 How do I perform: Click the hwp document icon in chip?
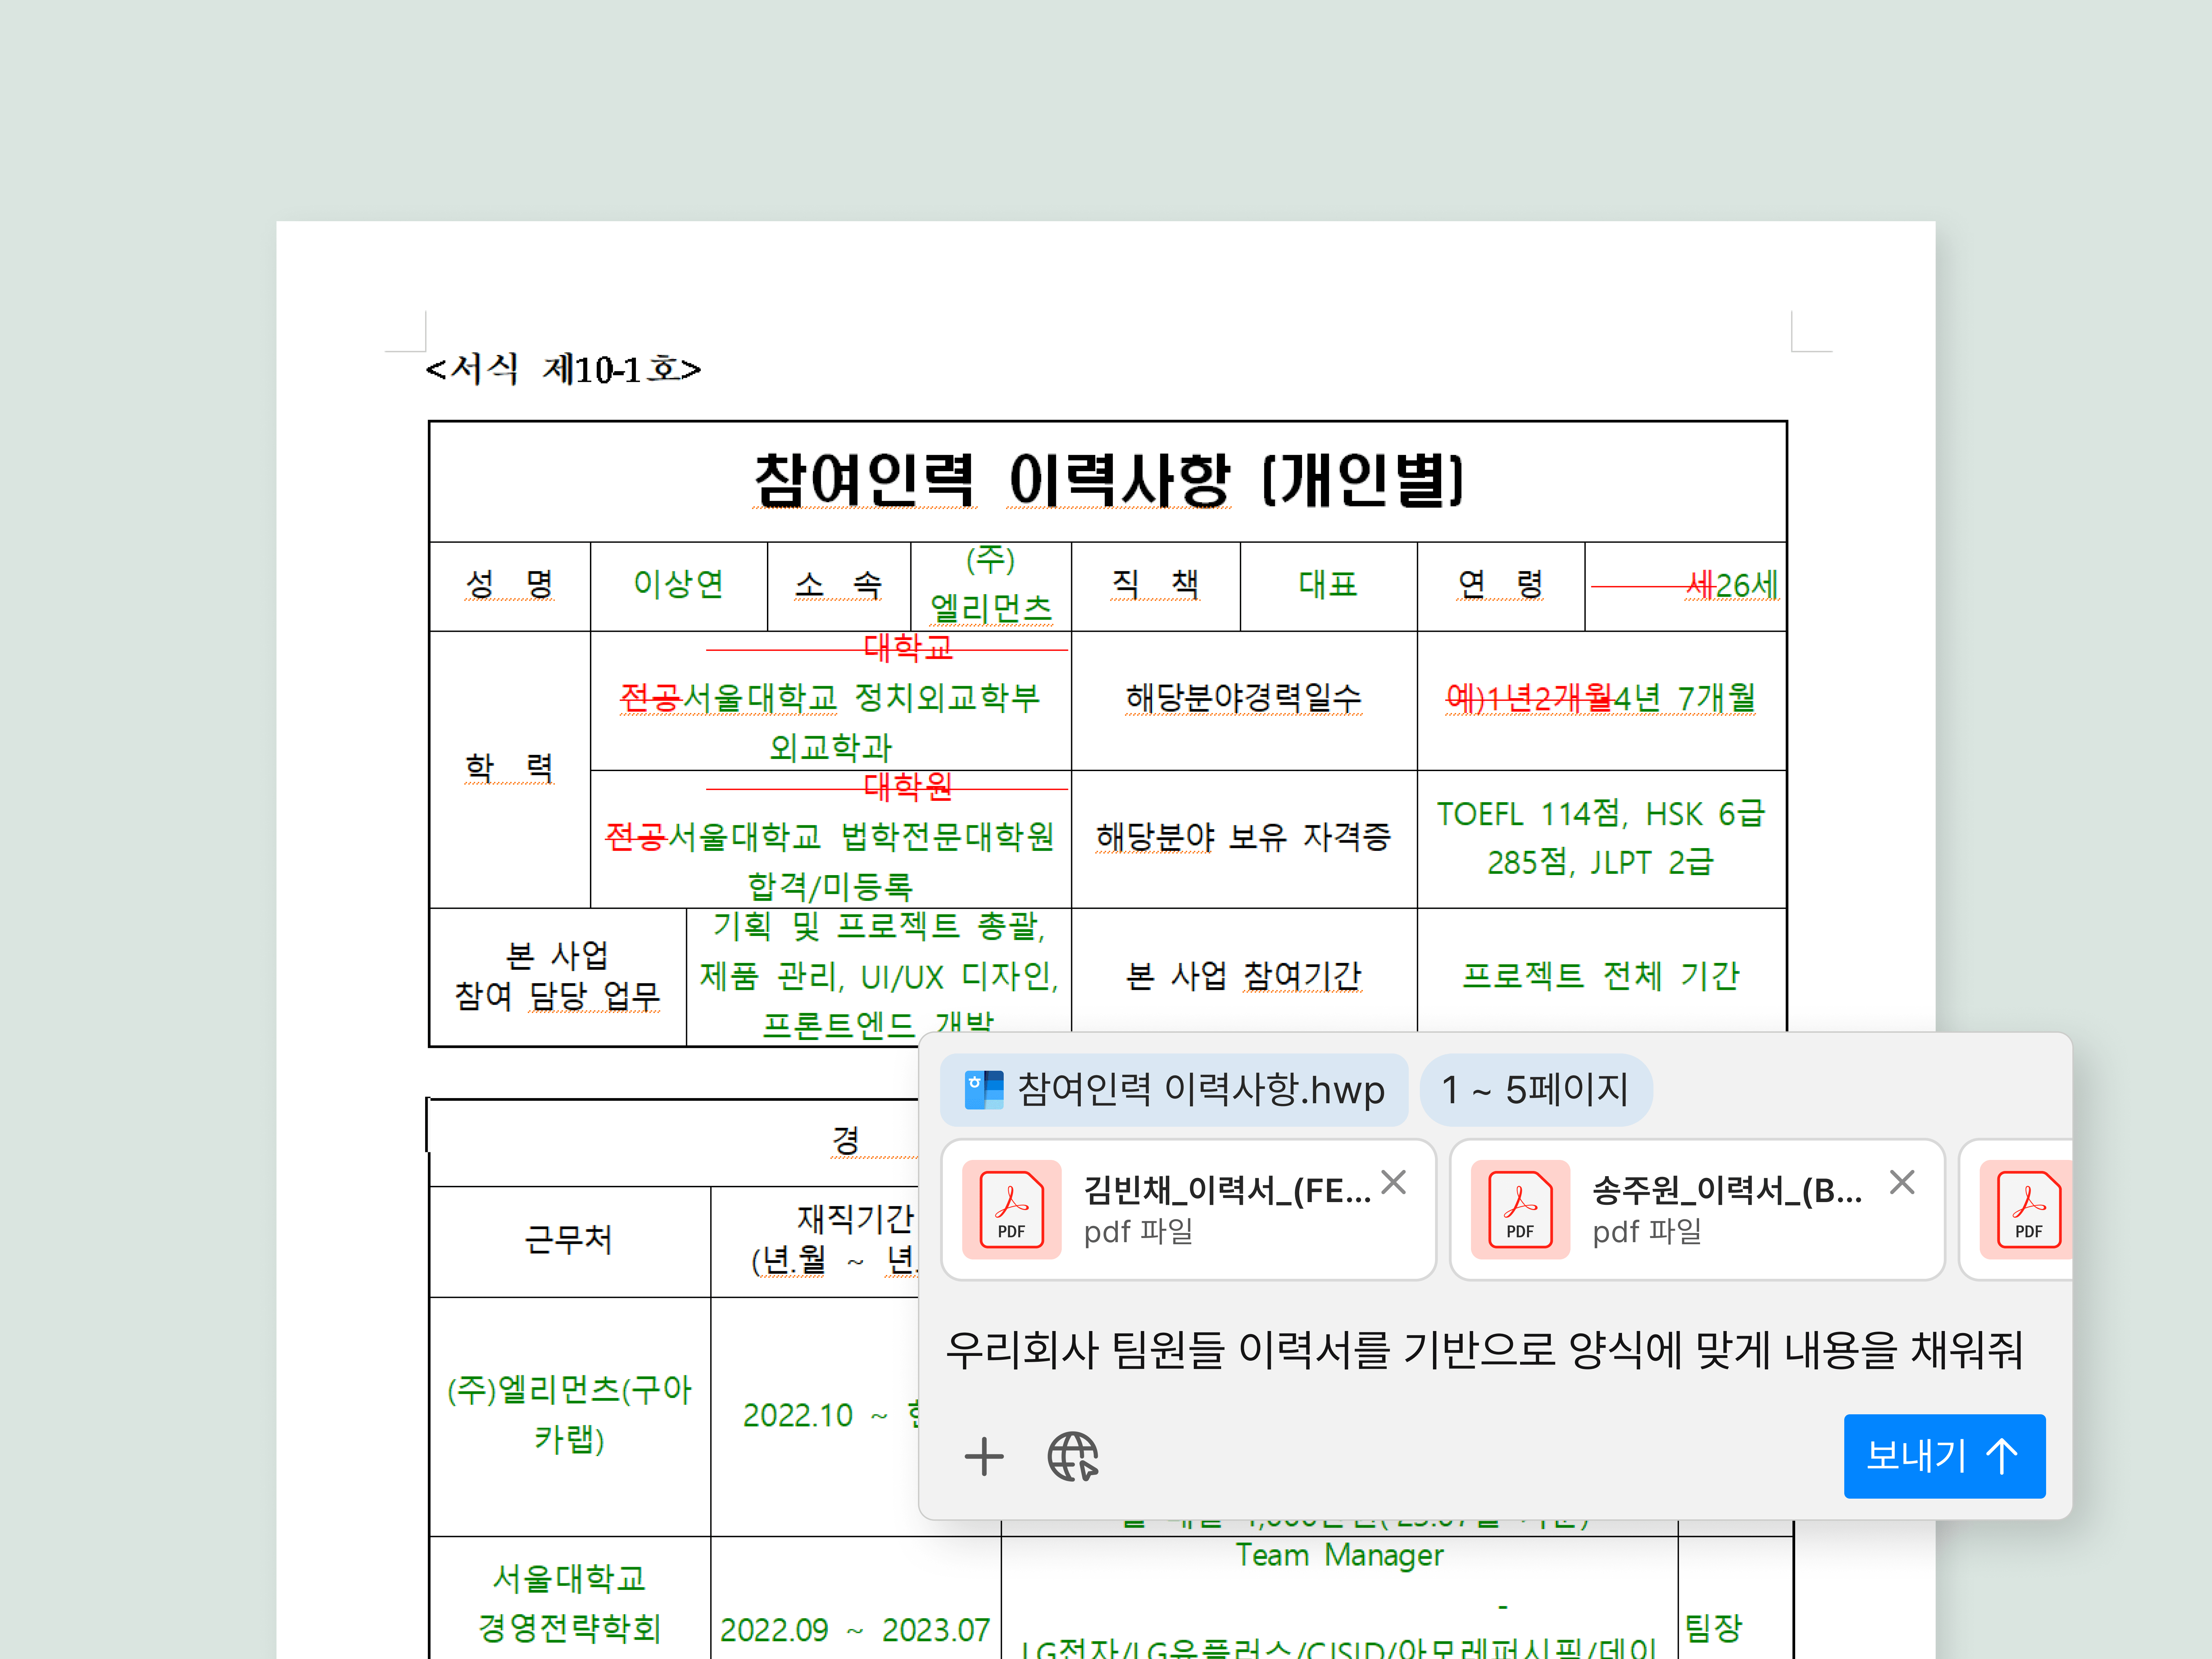984,1090
